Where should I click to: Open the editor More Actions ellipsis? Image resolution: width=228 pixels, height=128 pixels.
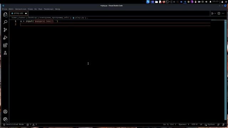[223, 14]
